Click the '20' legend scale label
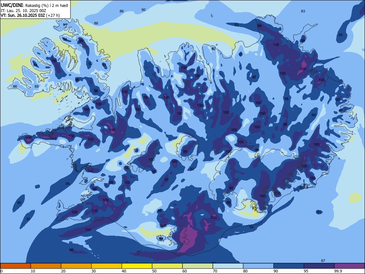The width and height of the screenshot is (365, 274). (x=63, y=271)
